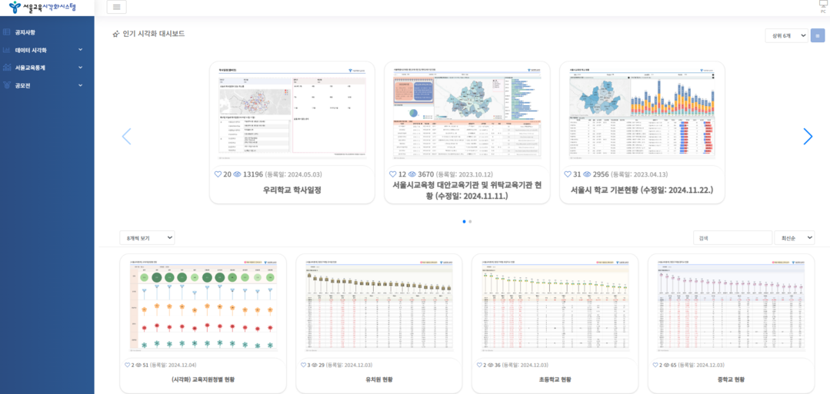
Task: Select the second carousel page dot
Action: tap(470, 221)
